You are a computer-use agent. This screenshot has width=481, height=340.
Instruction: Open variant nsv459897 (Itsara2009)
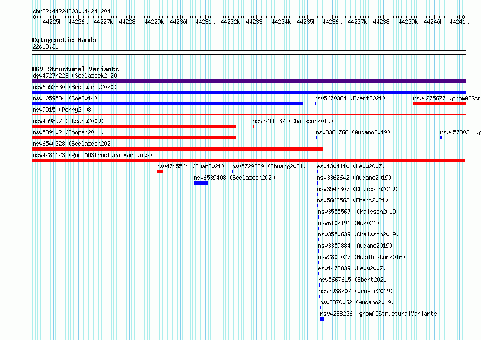[x=68, y=121]
